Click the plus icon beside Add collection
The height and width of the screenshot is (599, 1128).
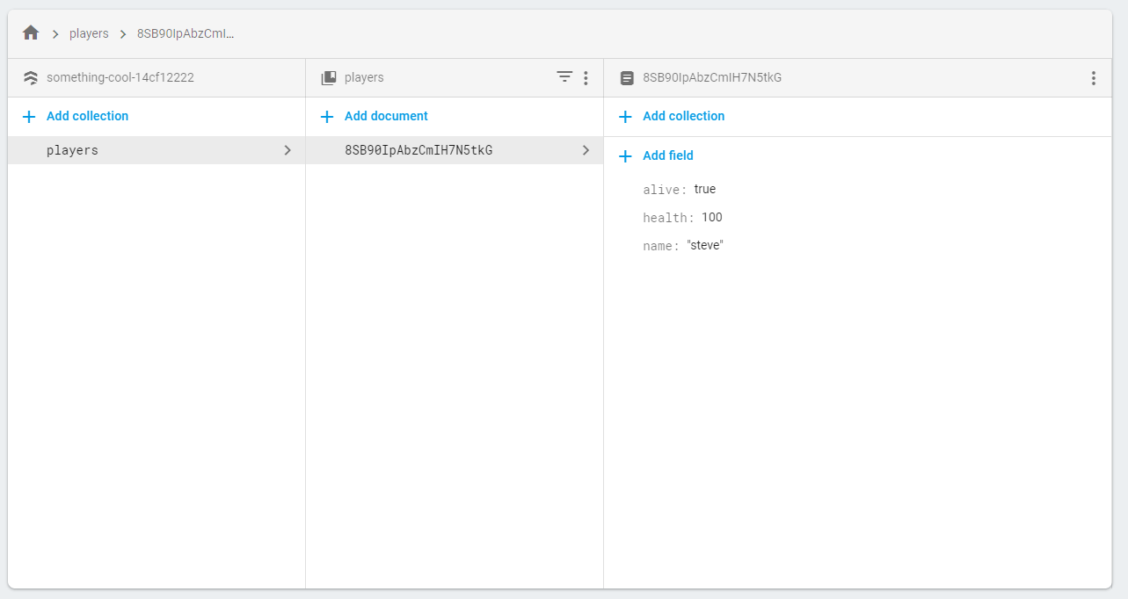click(28, 116)
